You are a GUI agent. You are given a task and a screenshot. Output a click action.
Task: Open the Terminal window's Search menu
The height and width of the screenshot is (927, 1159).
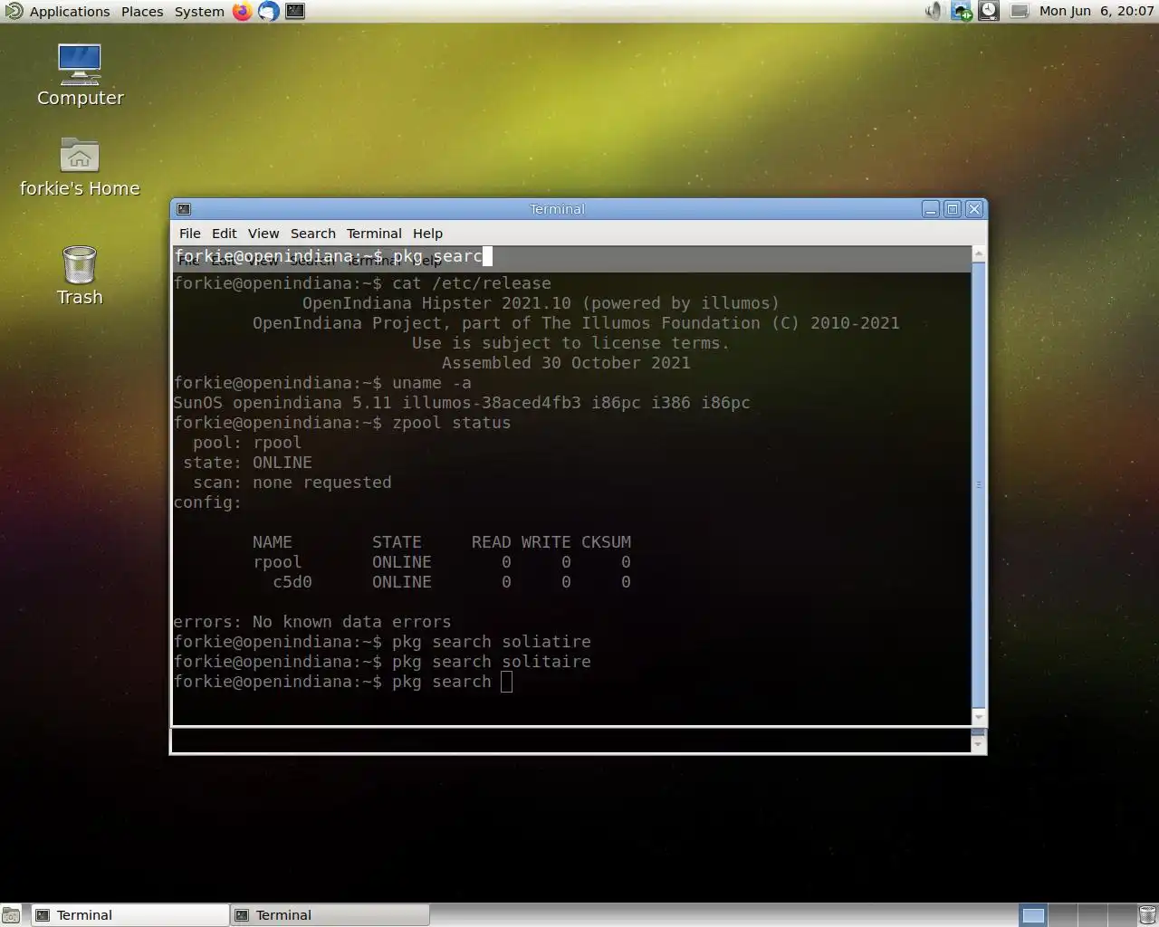point(313,233)
